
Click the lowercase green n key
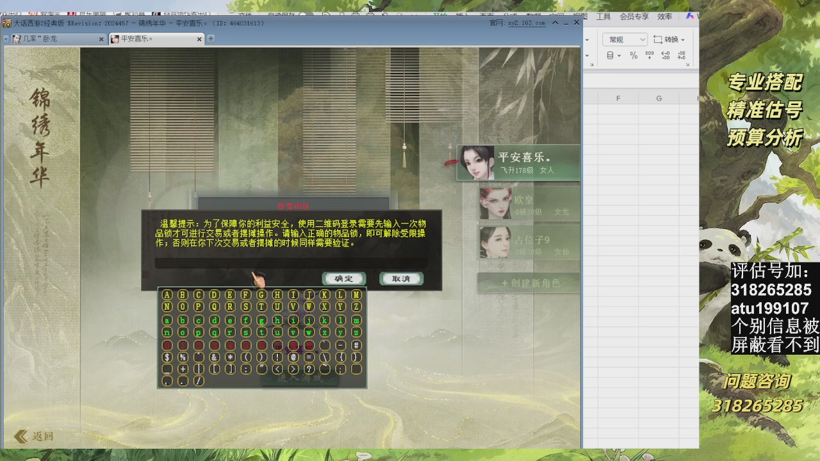pyautogui.click(x=167, y=332)
